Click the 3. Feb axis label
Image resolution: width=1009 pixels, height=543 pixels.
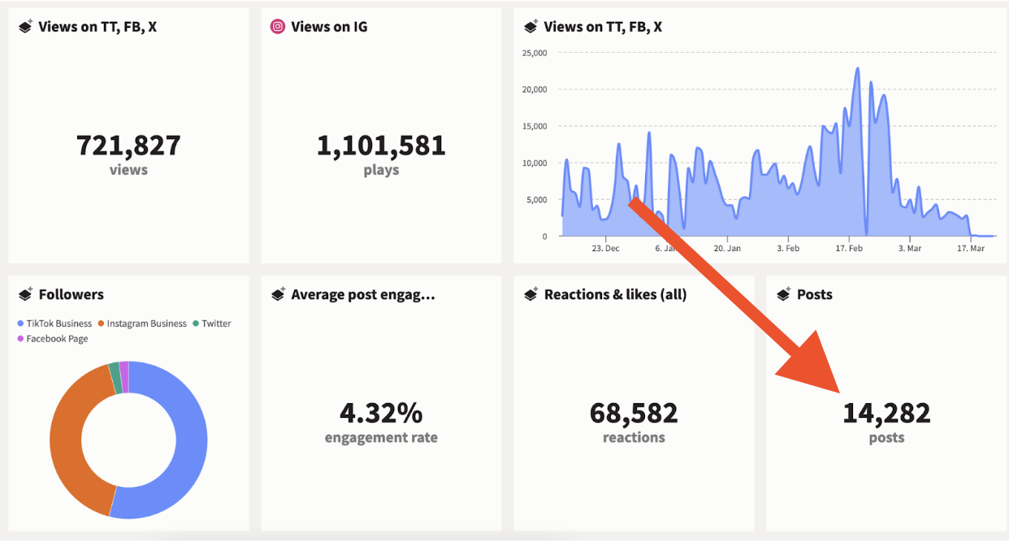click(788, 249)
